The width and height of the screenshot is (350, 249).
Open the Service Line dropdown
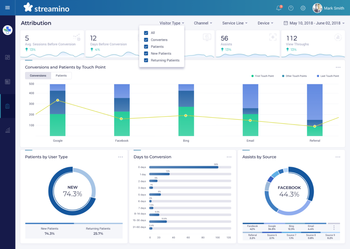(x=235, y=23)
